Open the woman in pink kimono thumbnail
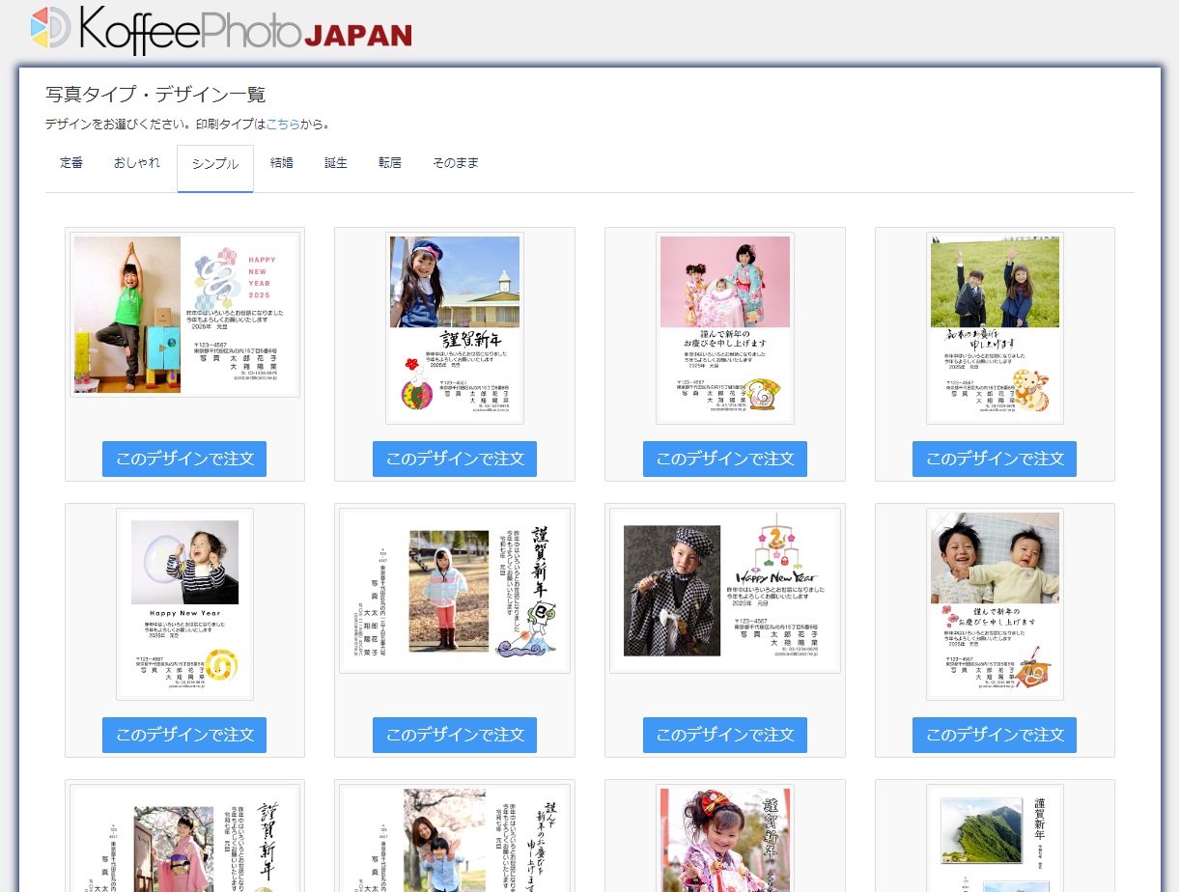 coord(184,838)
